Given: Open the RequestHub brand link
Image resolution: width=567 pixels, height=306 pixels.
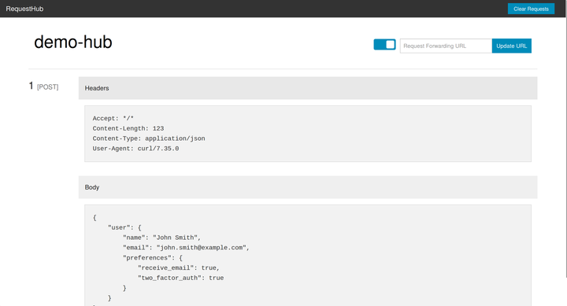Looking at the screenshot, I should coord(24,9).
